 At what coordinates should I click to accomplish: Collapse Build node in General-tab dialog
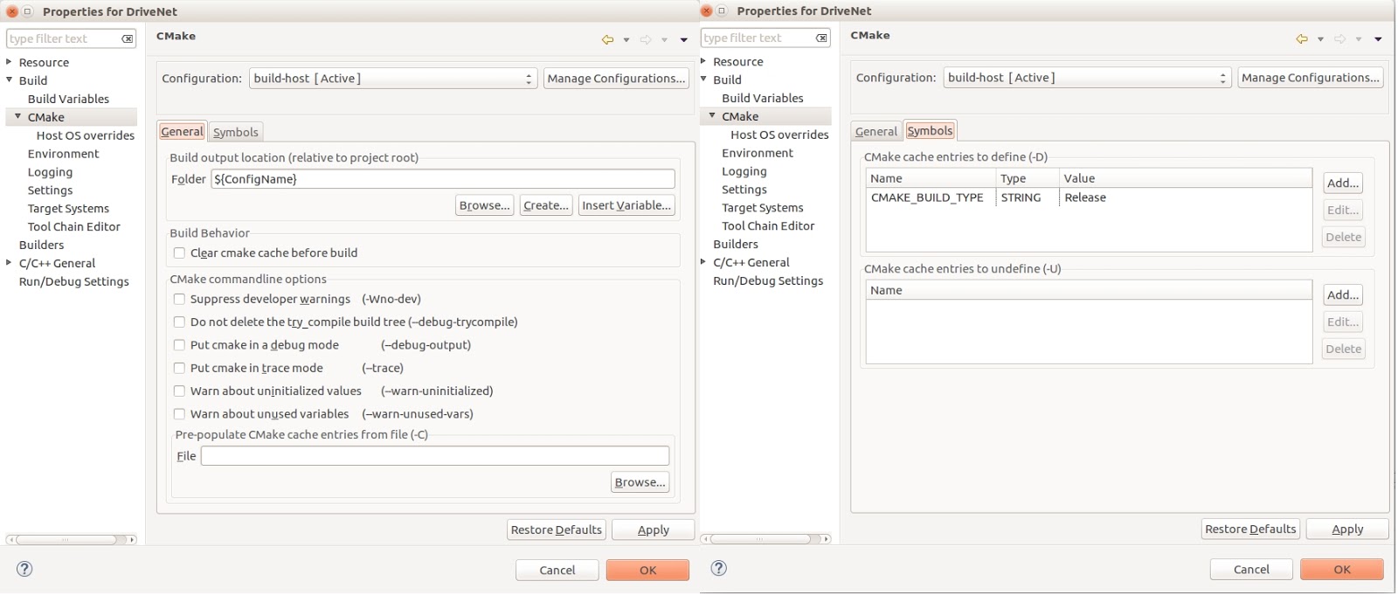[x=9, y=80]
